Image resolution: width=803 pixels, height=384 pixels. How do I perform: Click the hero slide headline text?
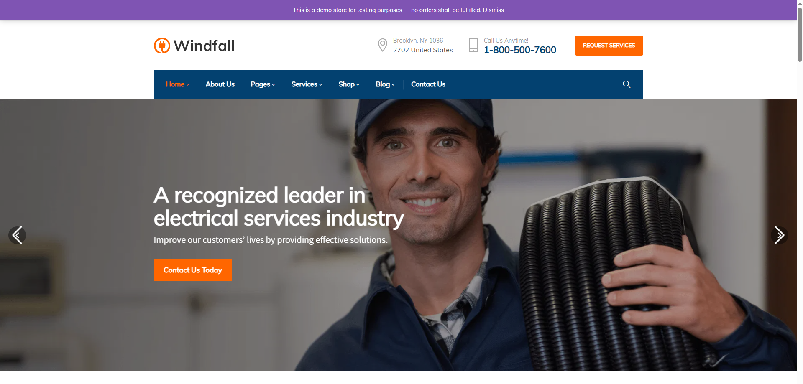tap(279, 206)
